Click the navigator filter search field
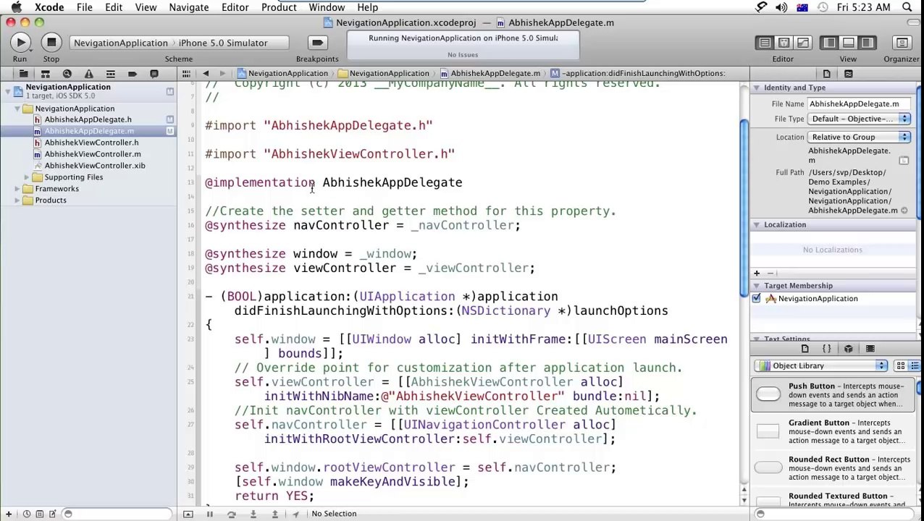This screenshot has width=924, height=521. click(116, 514)
